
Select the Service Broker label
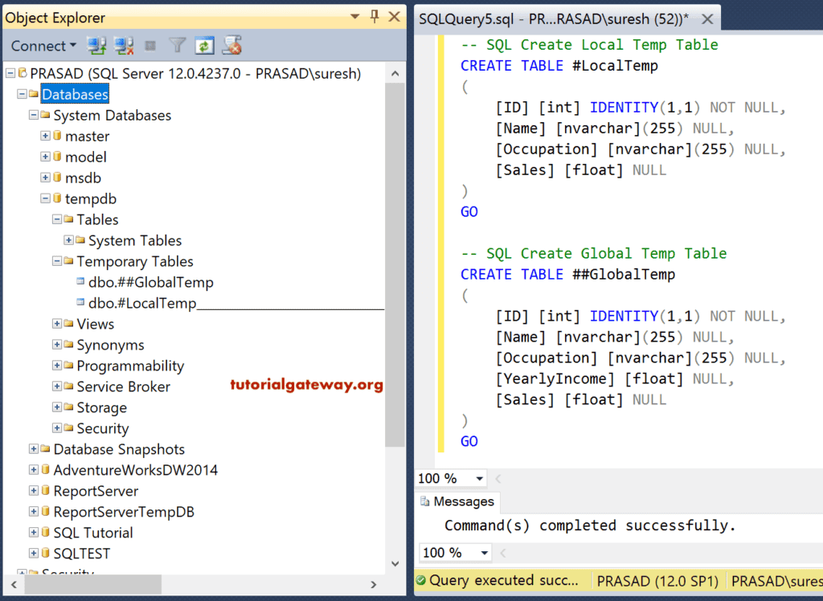click(x=123, y=386)
